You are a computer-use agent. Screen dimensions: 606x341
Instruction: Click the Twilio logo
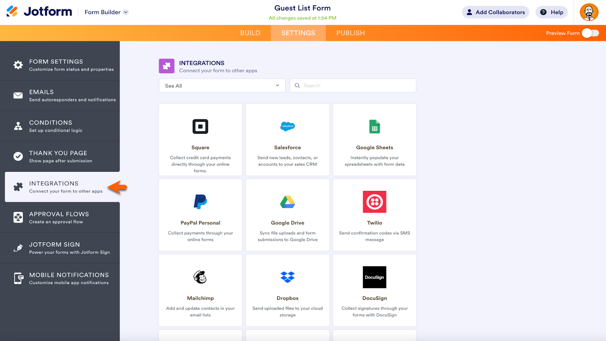pyautogui.click(x=375, y=202)
